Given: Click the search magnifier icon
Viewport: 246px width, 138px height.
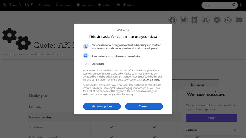Looking at the screenshot, I should (x=234, y=5).
